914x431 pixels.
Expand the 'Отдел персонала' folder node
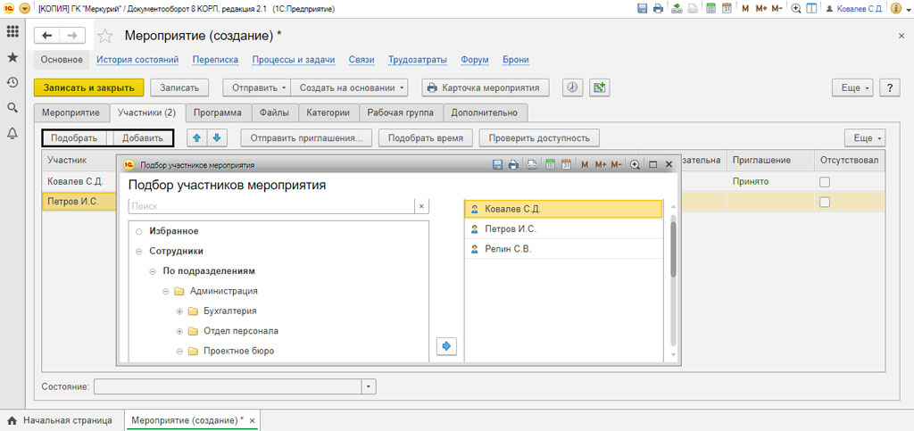(179, 331)
